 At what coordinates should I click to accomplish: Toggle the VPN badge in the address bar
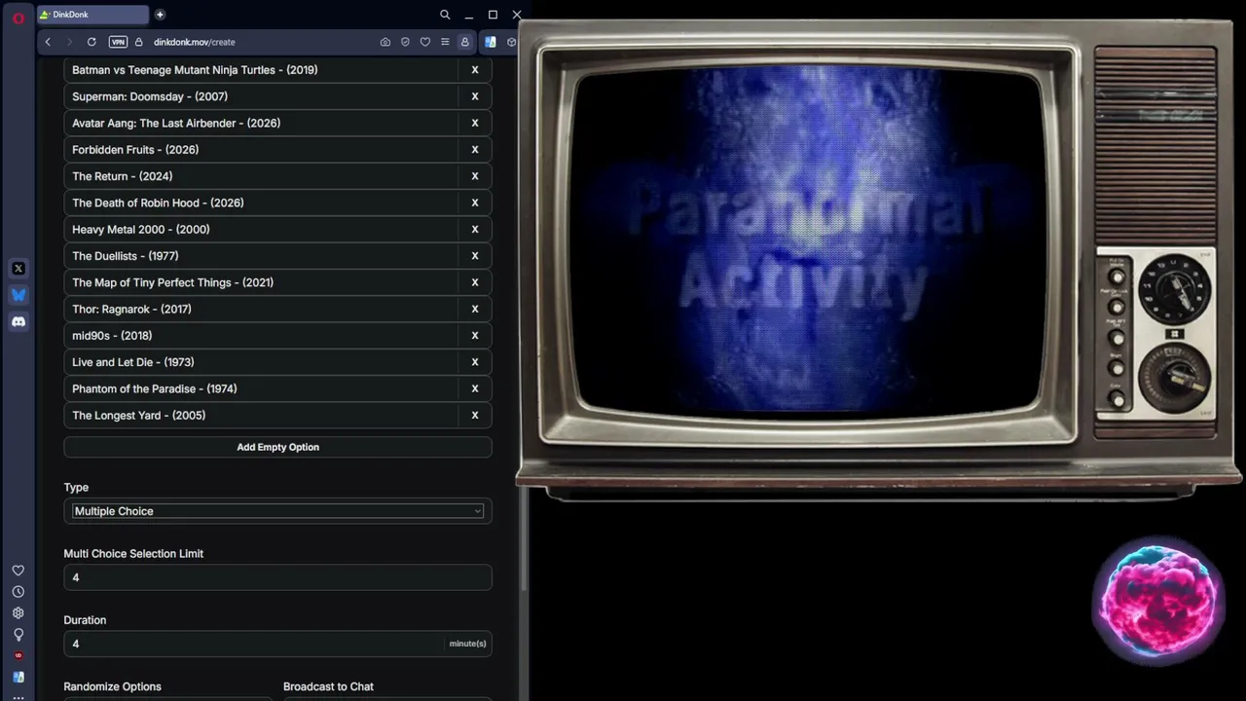[118, 42]
